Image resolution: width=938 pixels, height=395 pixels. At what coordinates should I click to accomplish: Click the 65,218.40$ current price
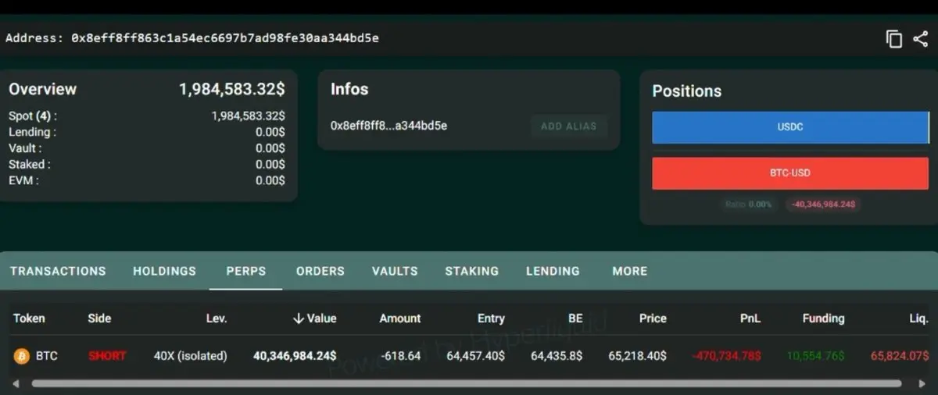[638, 356]
